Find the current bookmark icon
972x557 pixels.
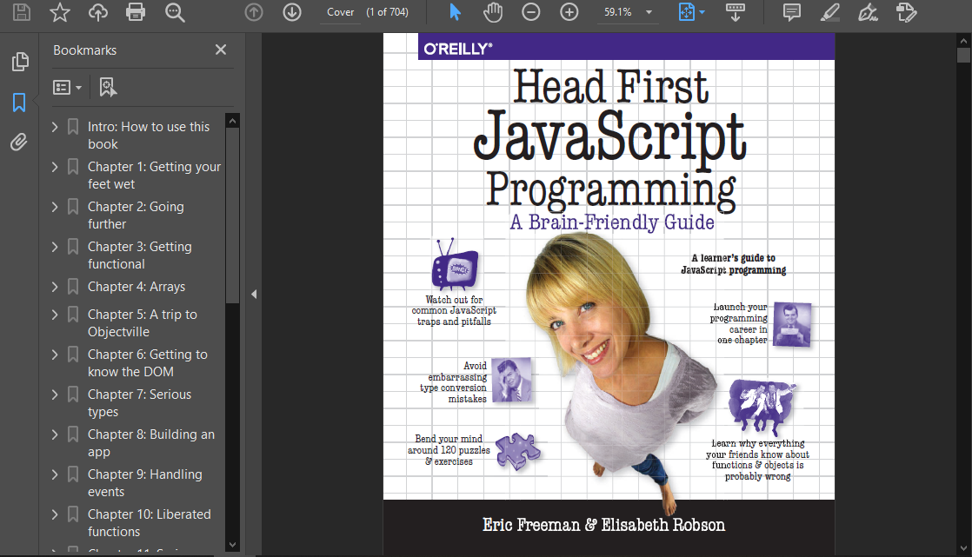[108, 88]
